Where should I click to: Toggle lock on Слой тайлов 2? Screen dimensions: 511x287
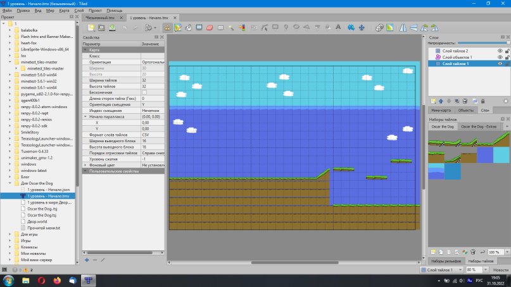tap(507, 51)
